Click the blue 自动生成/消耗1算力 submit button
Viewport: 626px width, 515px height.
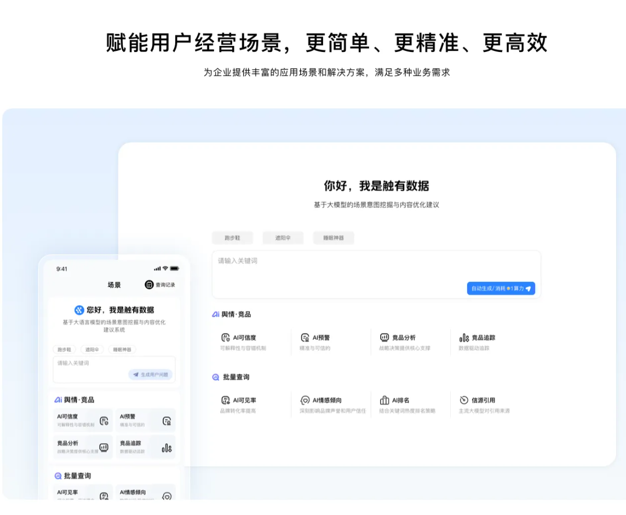click(x=500, y=288)
